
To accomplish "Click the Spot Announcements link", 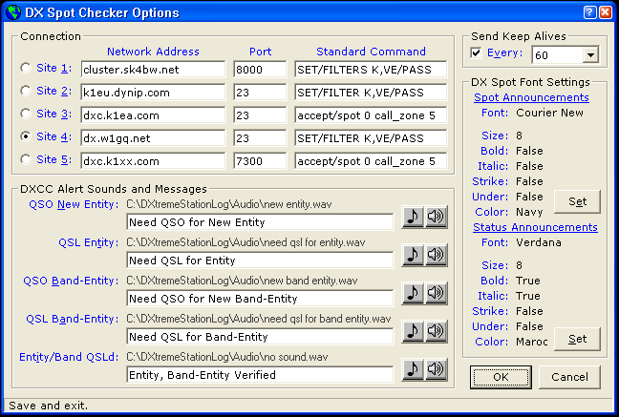I will [531, 97].
